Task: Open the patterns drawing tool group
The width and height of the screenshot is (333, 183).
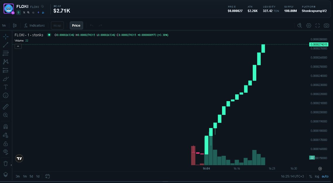Action: 6,61
